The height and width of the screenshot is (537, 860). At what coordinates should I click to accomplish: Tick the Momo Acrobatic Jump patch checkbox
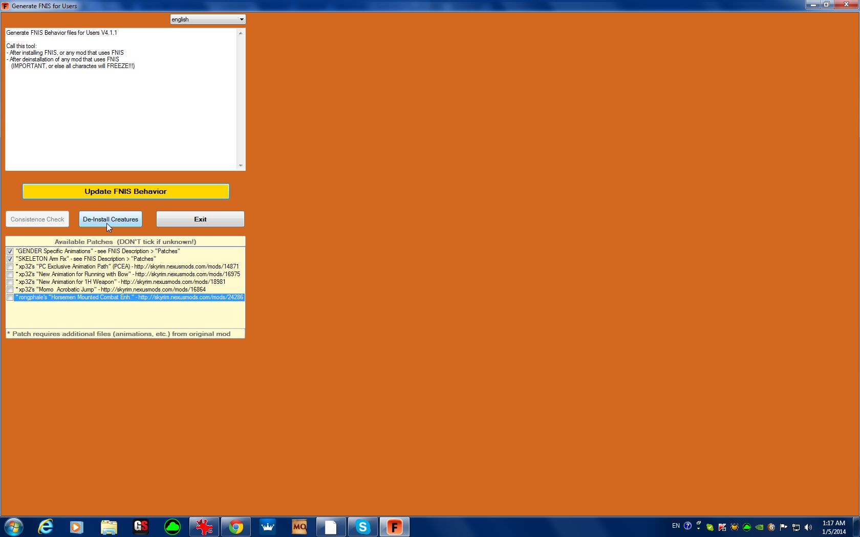[10, 289]
